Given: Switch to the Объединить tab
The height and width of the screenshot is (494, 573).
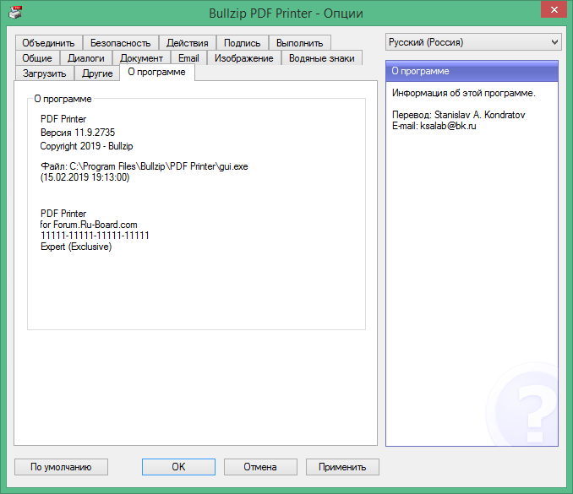Looking at the screenshot, I should coord(49,43).
